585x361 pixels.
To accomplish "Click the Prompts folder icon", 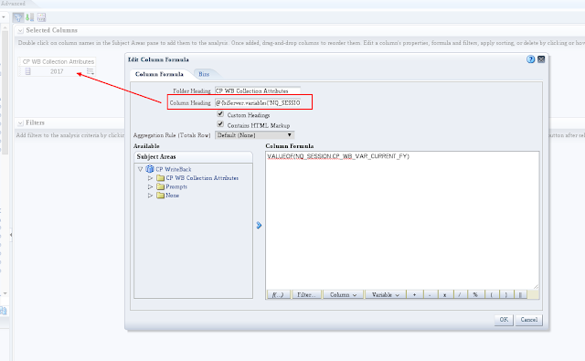I will 161,186.
